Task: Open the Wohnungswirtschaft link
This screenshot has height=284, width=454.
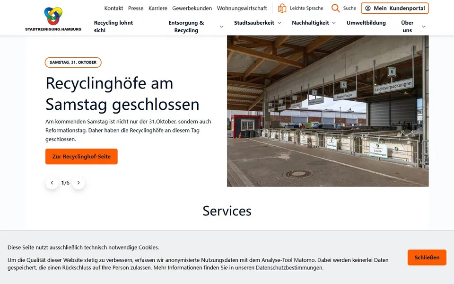Action: point(242,8)
